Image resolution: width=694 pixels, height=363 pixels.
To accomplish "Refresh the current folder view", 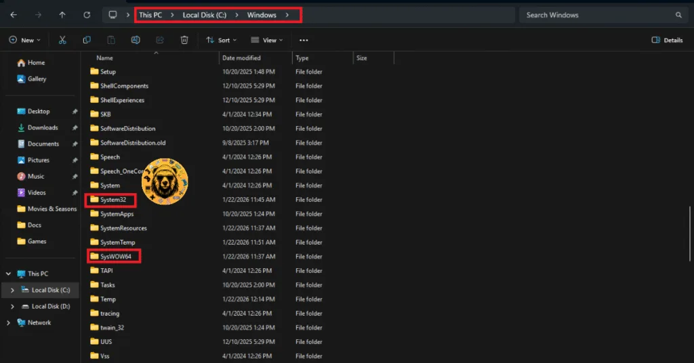I will click(86, 15).
